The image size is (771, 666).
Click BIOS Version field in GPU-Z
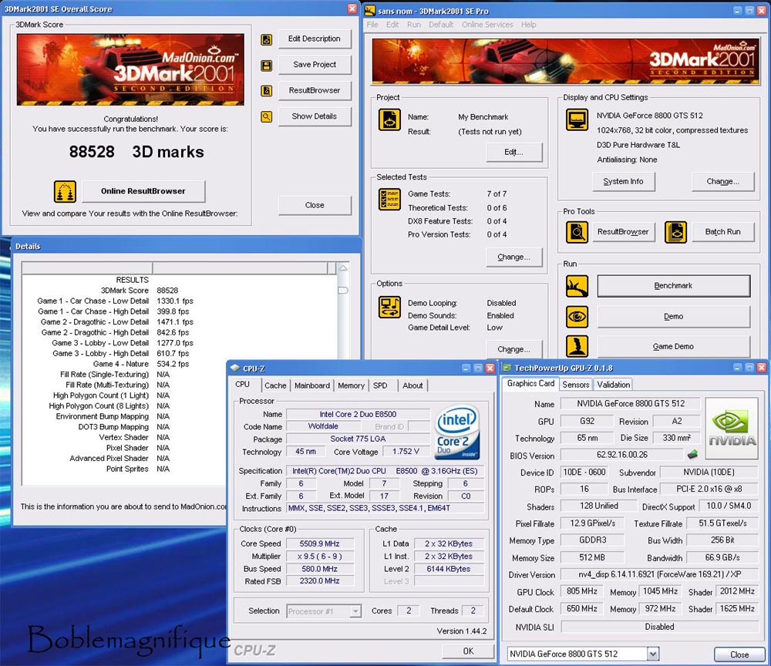(x=622, y=455)
